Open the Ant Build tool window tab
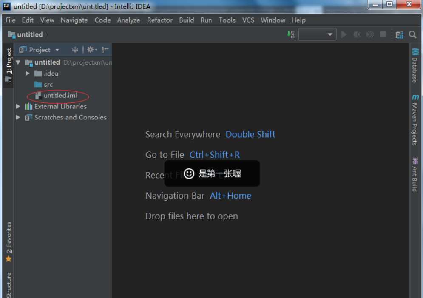Viewport: 423px width, 298px height. (415, 175)
